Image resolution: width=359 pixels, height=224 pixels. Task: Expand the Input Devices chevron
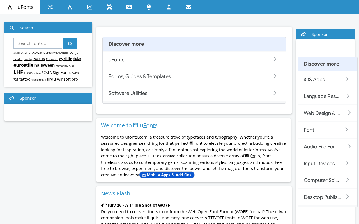(x=347, y=163)
